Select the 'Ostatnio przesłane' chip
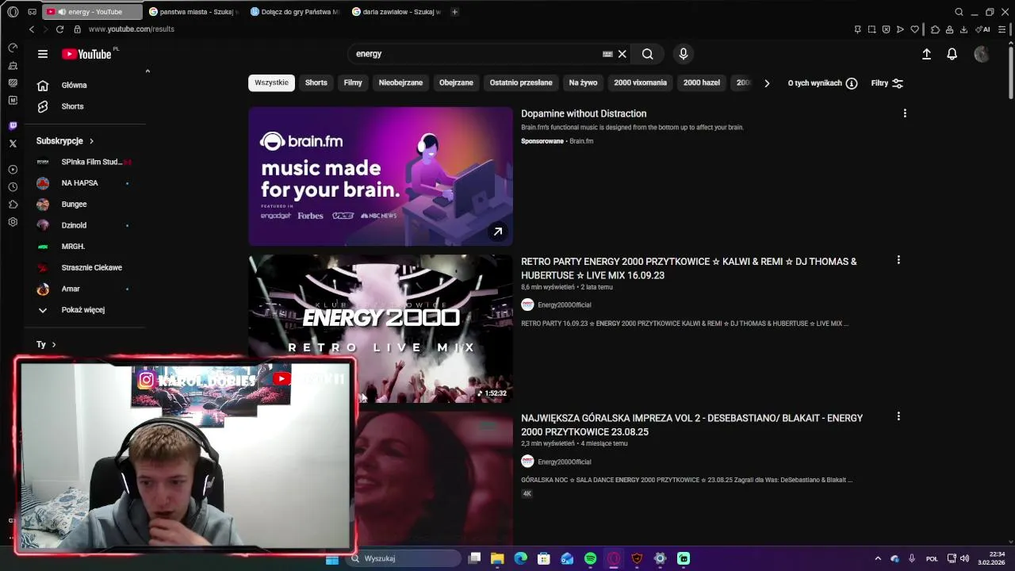The width and height of the screenshot is (1015, 571). click(x=521, y=82)
